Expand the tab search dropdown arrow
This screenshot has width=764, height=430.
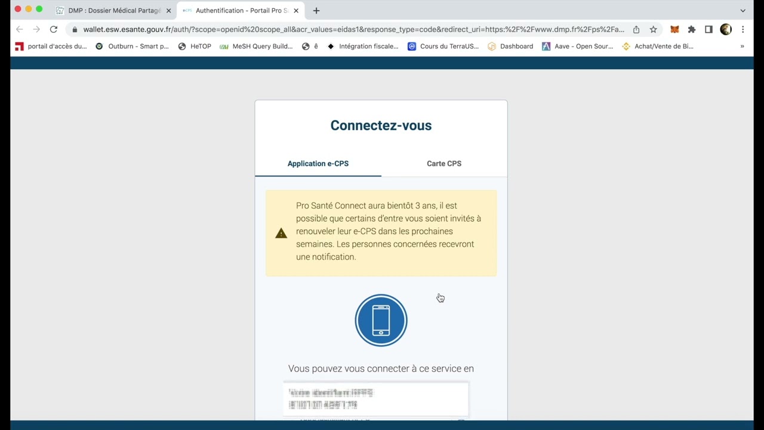coord(743,11)
